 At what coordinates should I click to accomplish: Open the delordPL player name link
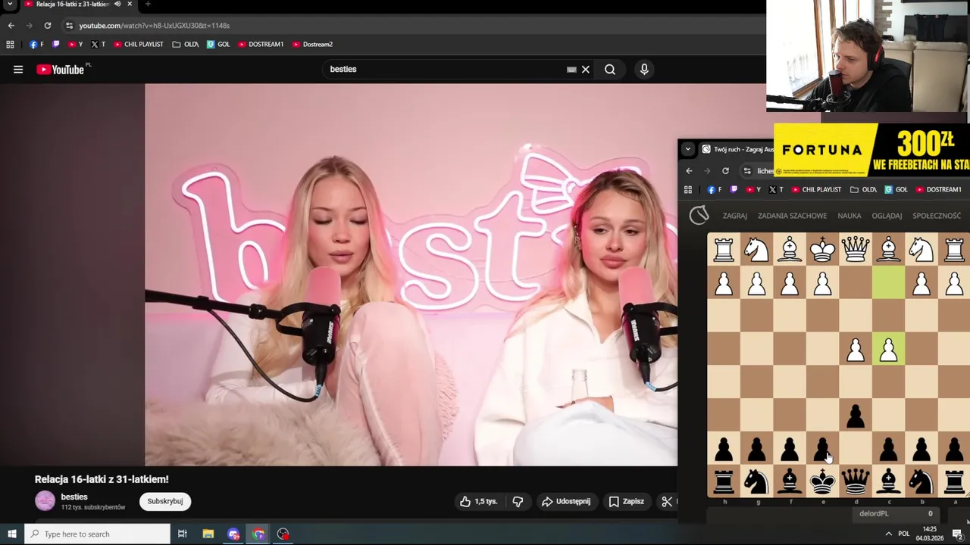click(x=874, y=513)
